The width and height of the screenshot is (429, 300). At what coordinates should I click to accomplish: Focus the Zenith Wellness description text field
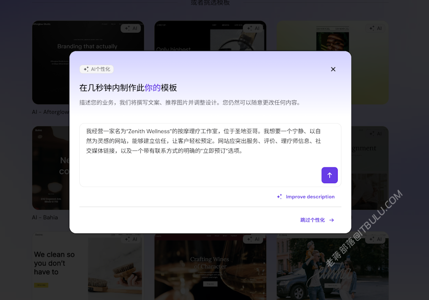210,155
